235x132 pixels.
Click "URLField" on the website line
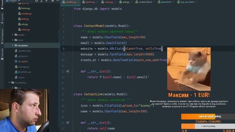tap(116, 49)
